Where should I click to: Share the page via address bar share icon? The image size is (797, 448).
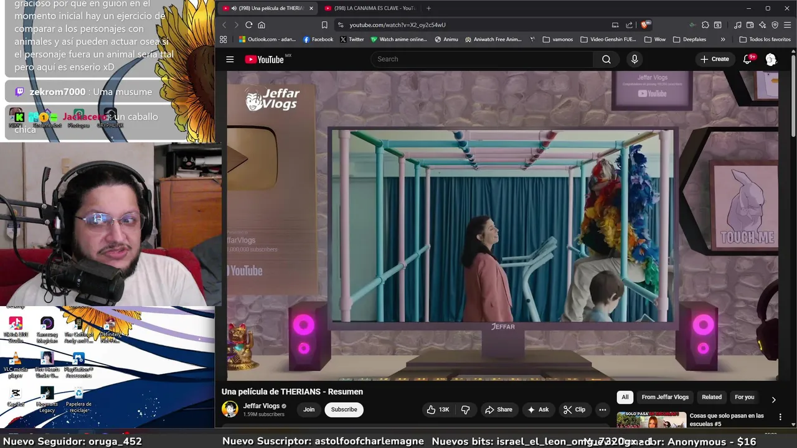tap(629, 25)
